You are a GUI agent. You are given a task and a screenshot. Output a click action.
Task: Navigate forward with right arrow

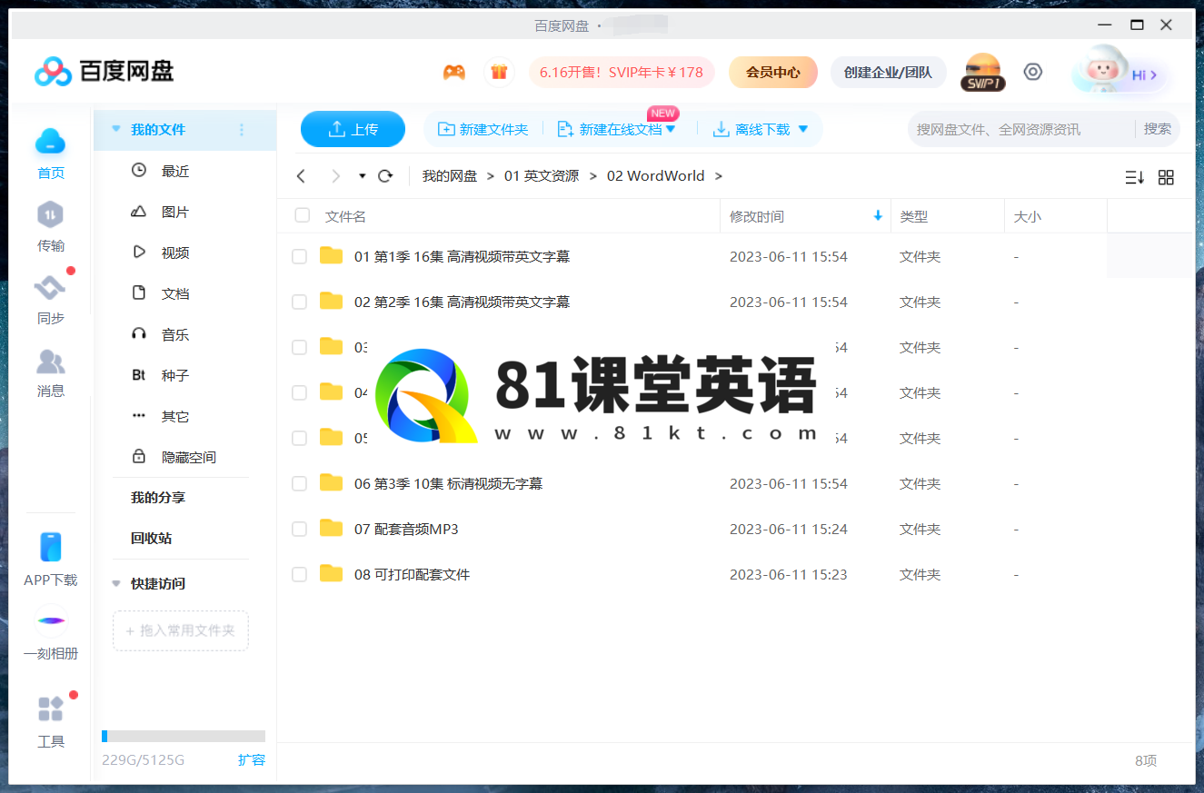click(336, 176)
